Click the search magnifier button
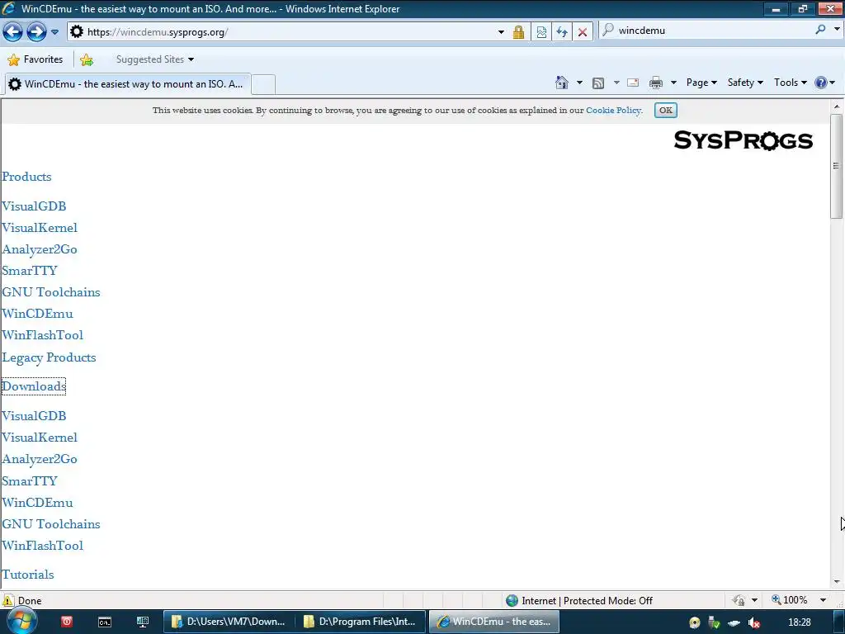This screenshot has width=845, height=634. tap(820, 30)
